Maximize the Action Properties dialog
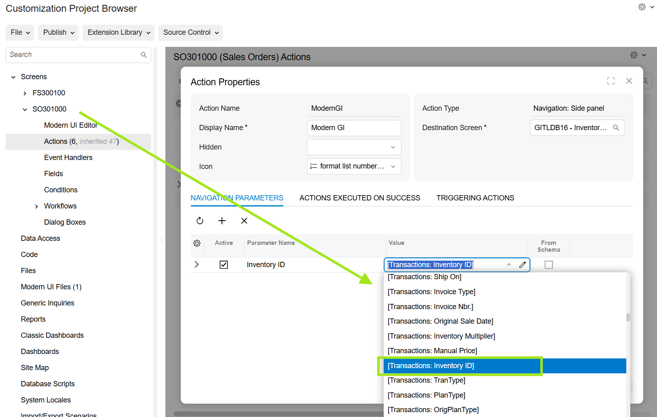 [611, 81]
